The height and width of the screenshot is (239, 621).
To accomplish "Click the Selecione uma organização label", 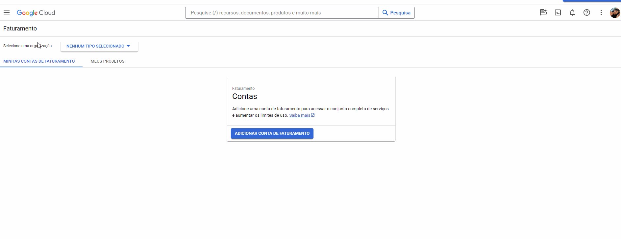I will [x=28, y=46].
